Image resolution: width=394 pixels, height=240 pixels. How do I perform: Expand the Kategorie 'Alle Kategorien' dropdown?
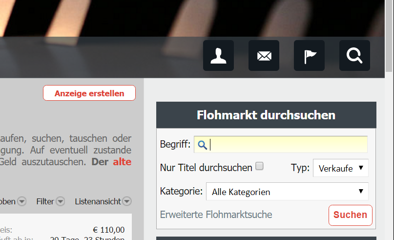click(287, 192)
